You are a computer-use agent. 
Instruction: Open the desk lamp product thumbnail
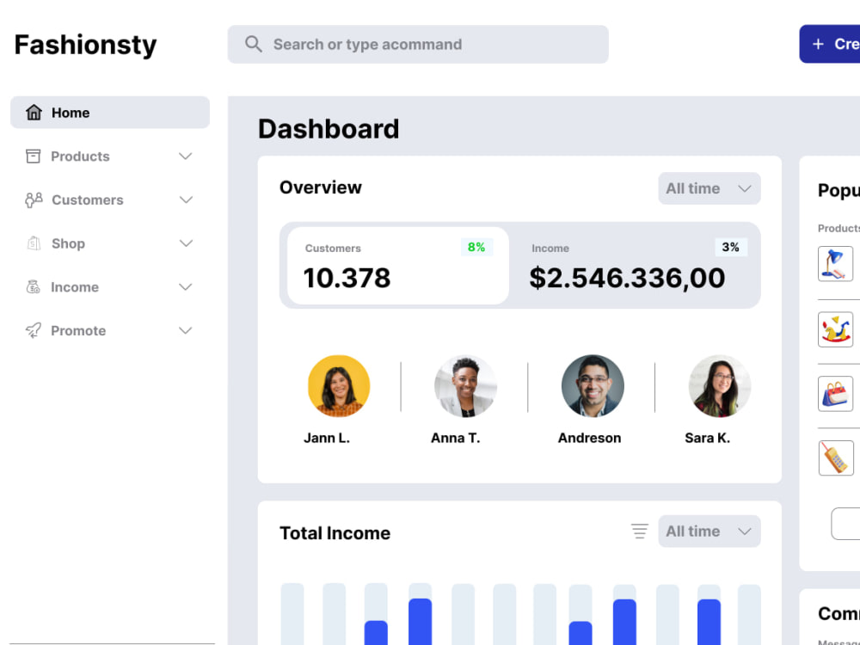pos(835,264)
